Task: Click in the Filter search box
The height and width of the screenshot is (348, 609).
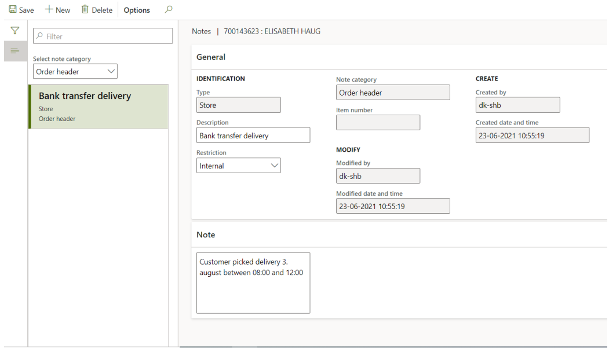Action: coord(103,36)
